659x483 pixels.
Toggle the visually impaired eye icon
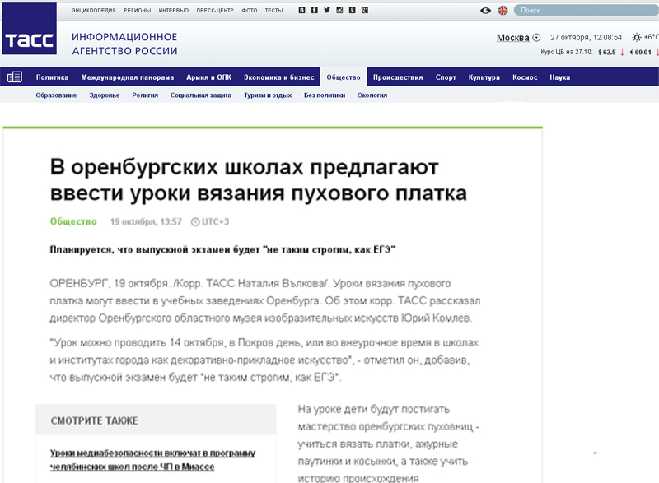click(485, 11)
